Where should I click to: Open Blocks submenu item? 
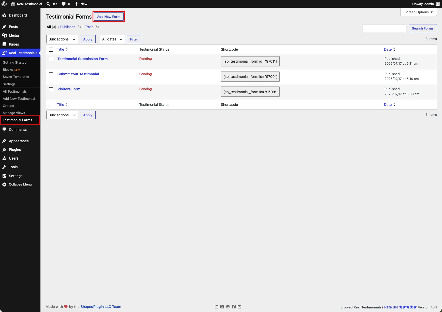pos(12,69)
